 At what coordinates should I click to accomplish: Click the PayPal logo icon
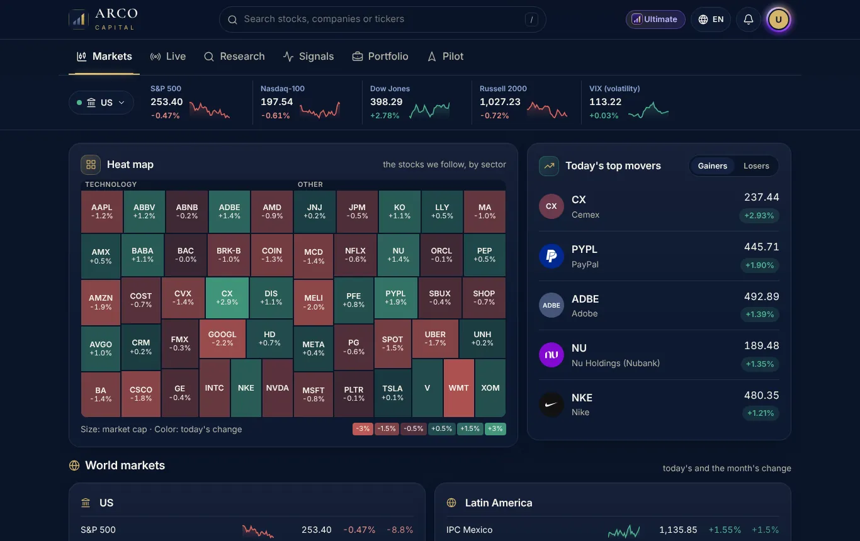551,256
